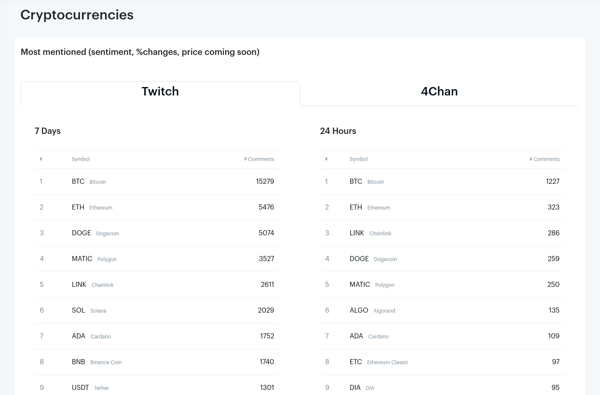This screenshot has height=395, width=600.
Task: Click Symbol header in 7 Days table
Action: point(81,159)
